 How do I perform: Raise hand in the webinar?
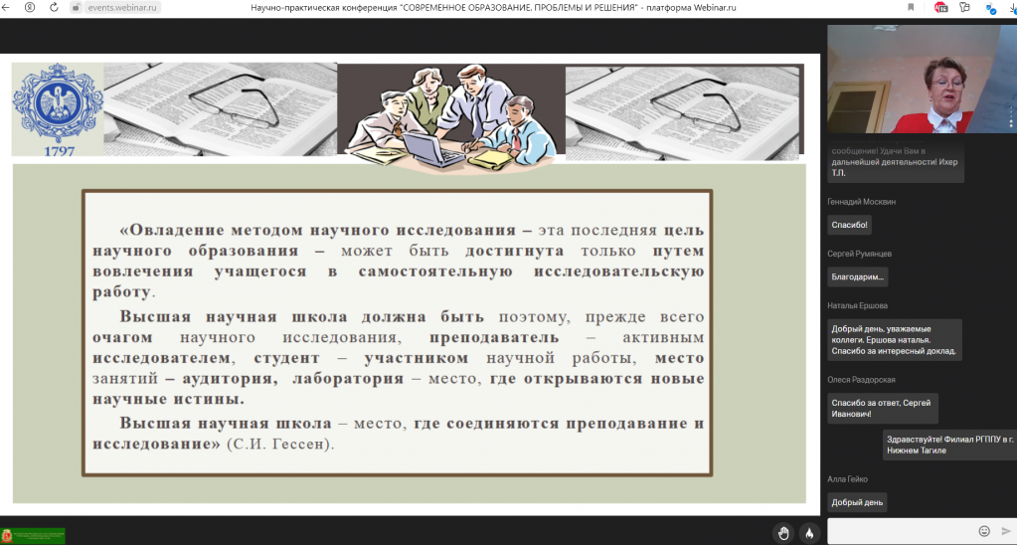783,533
